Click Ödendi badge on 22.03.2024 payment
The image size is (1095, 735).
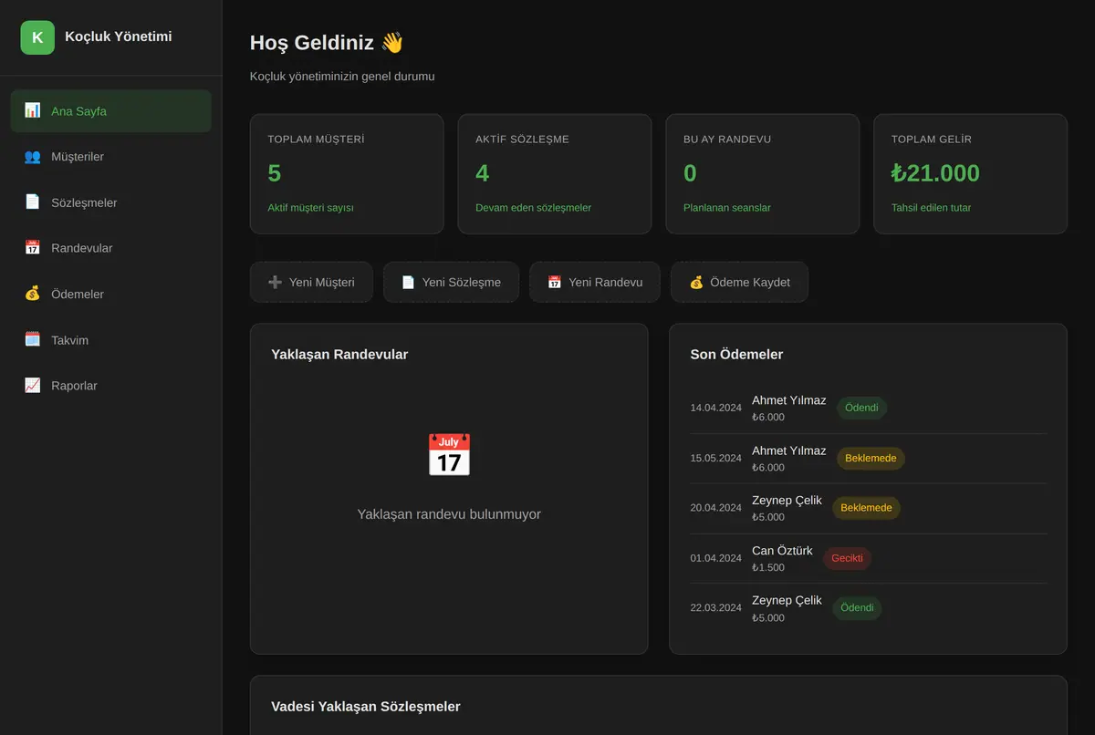coord(857,608)
